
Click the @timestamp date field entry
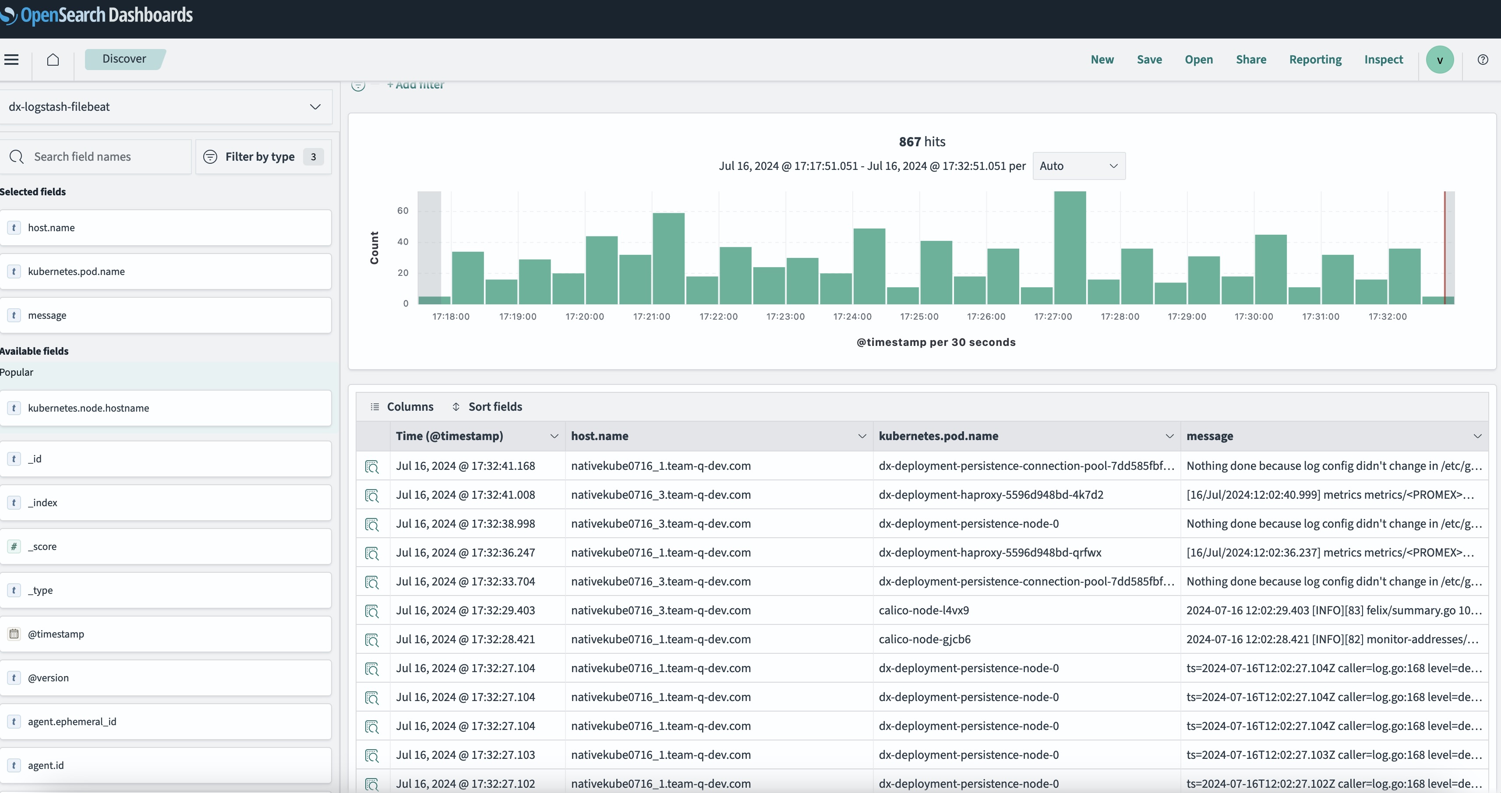56,634
